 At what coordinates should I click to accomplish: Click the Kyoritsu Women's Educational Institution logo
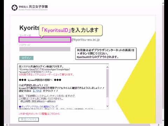point(30,7)
